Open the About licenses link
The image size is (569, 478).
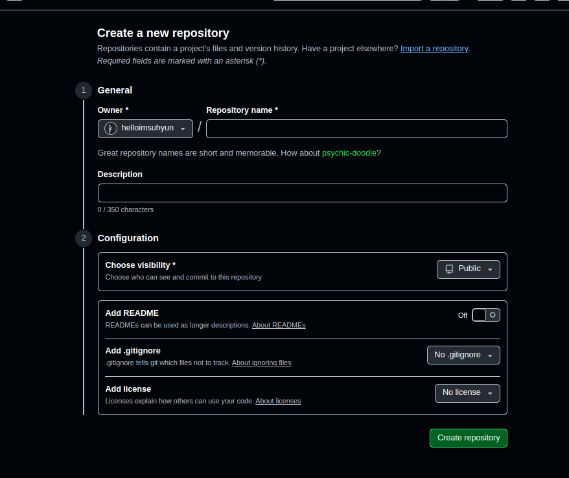coord(278,401)
